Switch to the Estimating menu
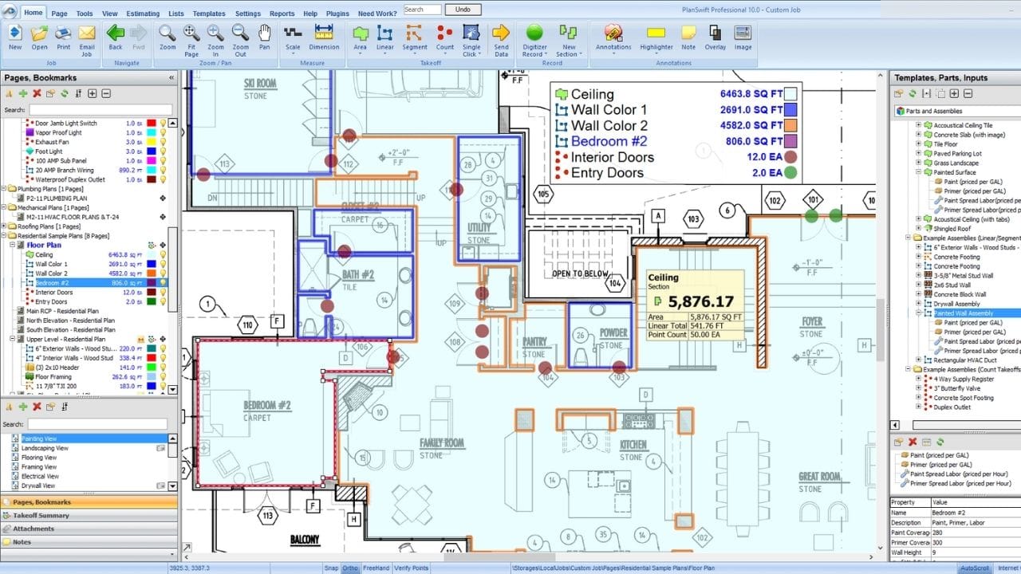Viewport: 1021px width, 574px height. [143, 13]
